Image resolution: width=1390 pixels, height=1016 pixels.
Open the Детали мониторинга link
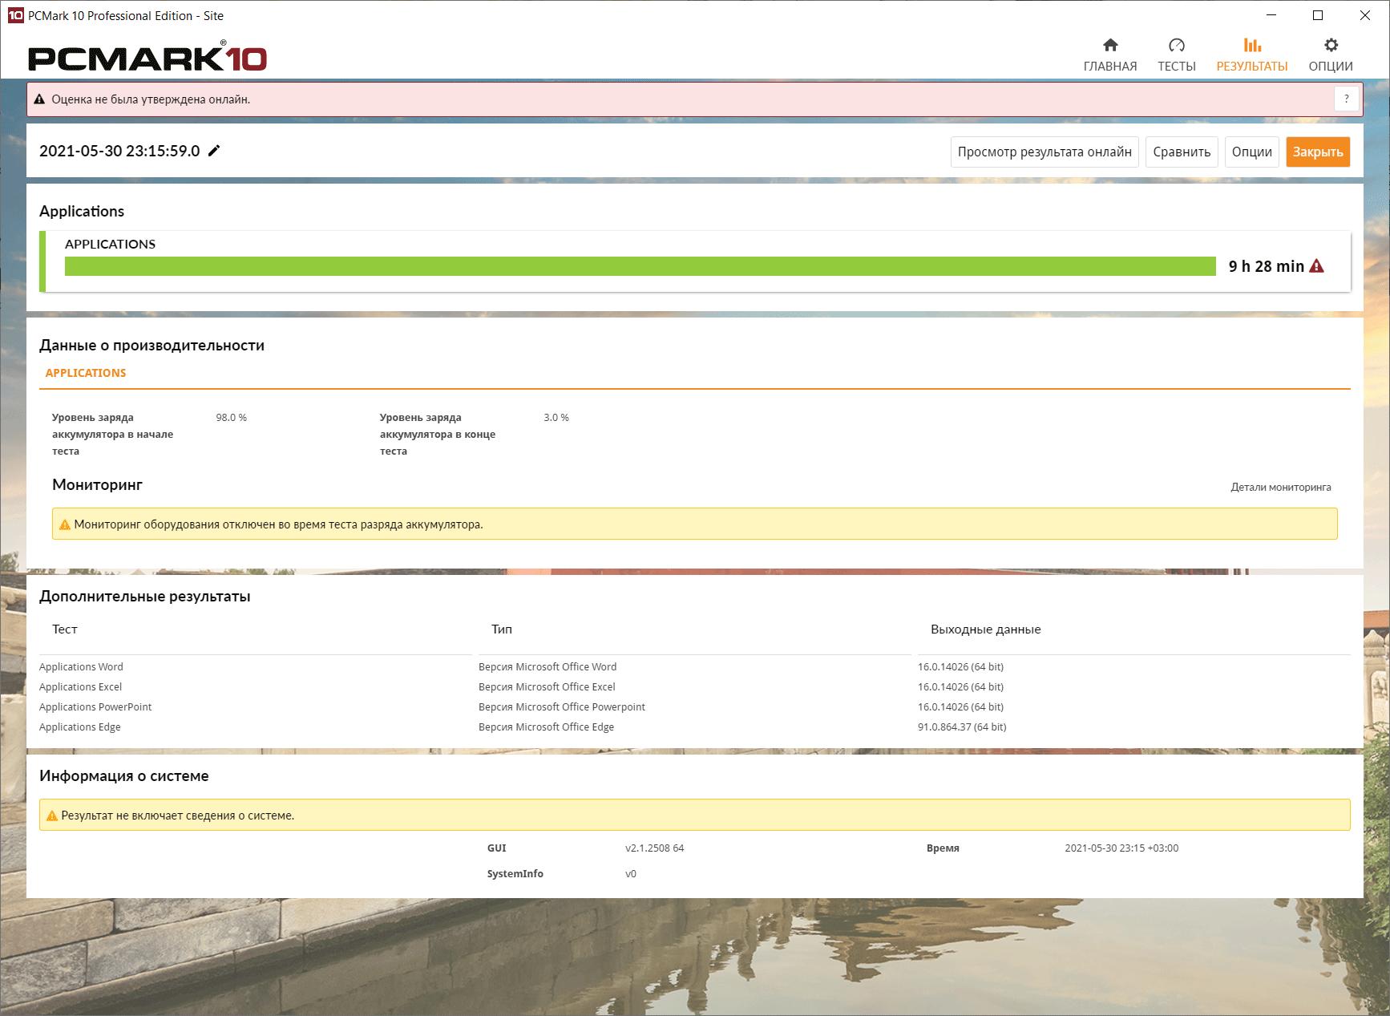(x=1281, y=487)
